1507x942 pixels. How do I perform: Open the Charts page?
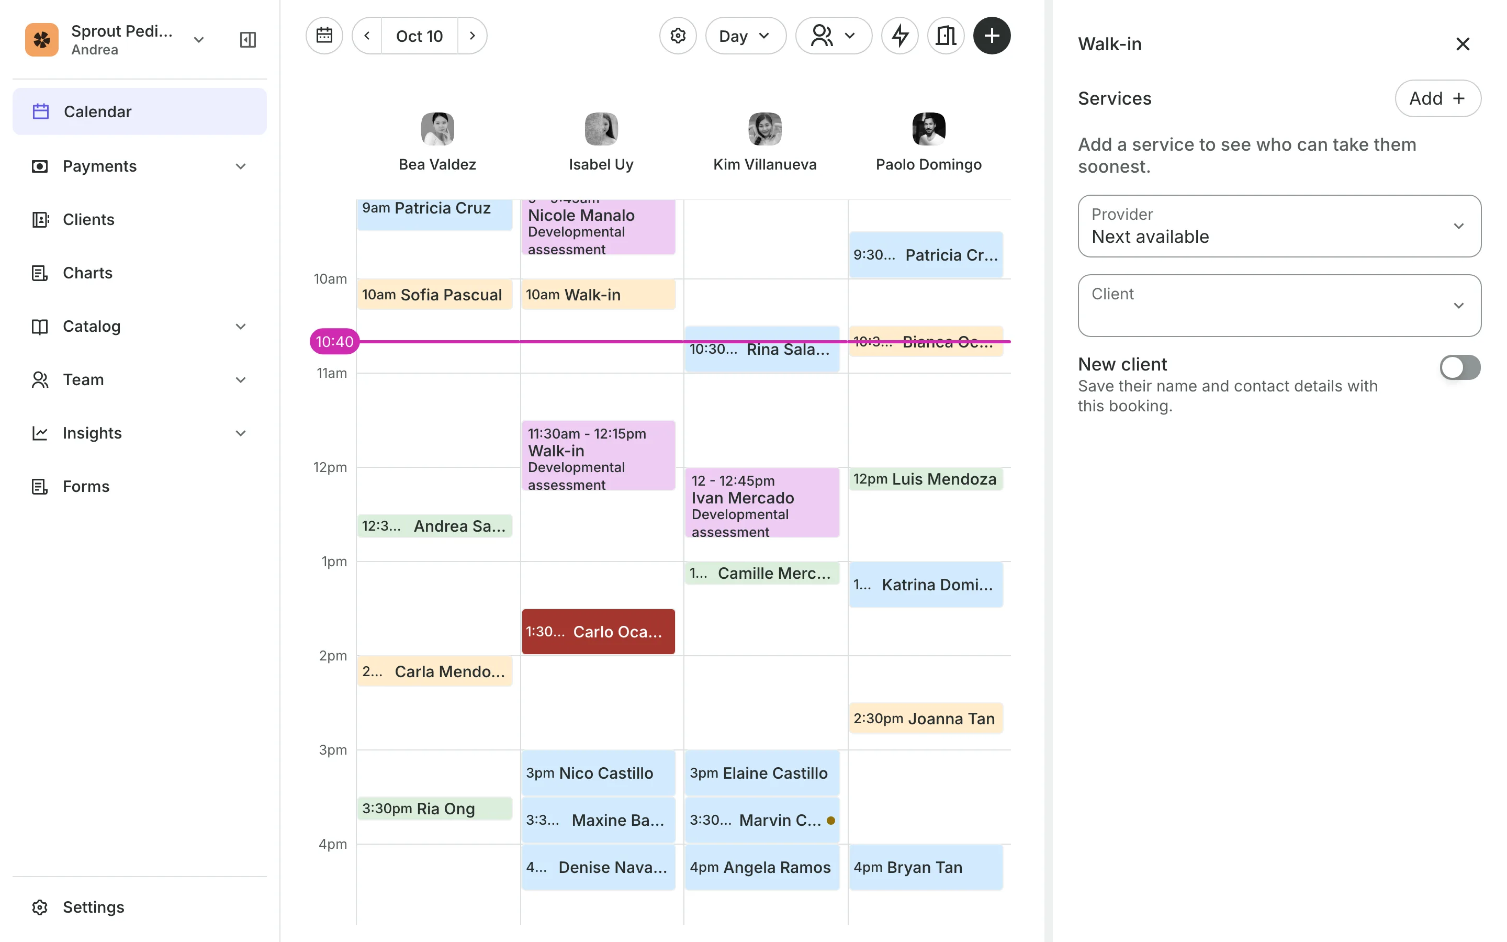pos(140,272)
